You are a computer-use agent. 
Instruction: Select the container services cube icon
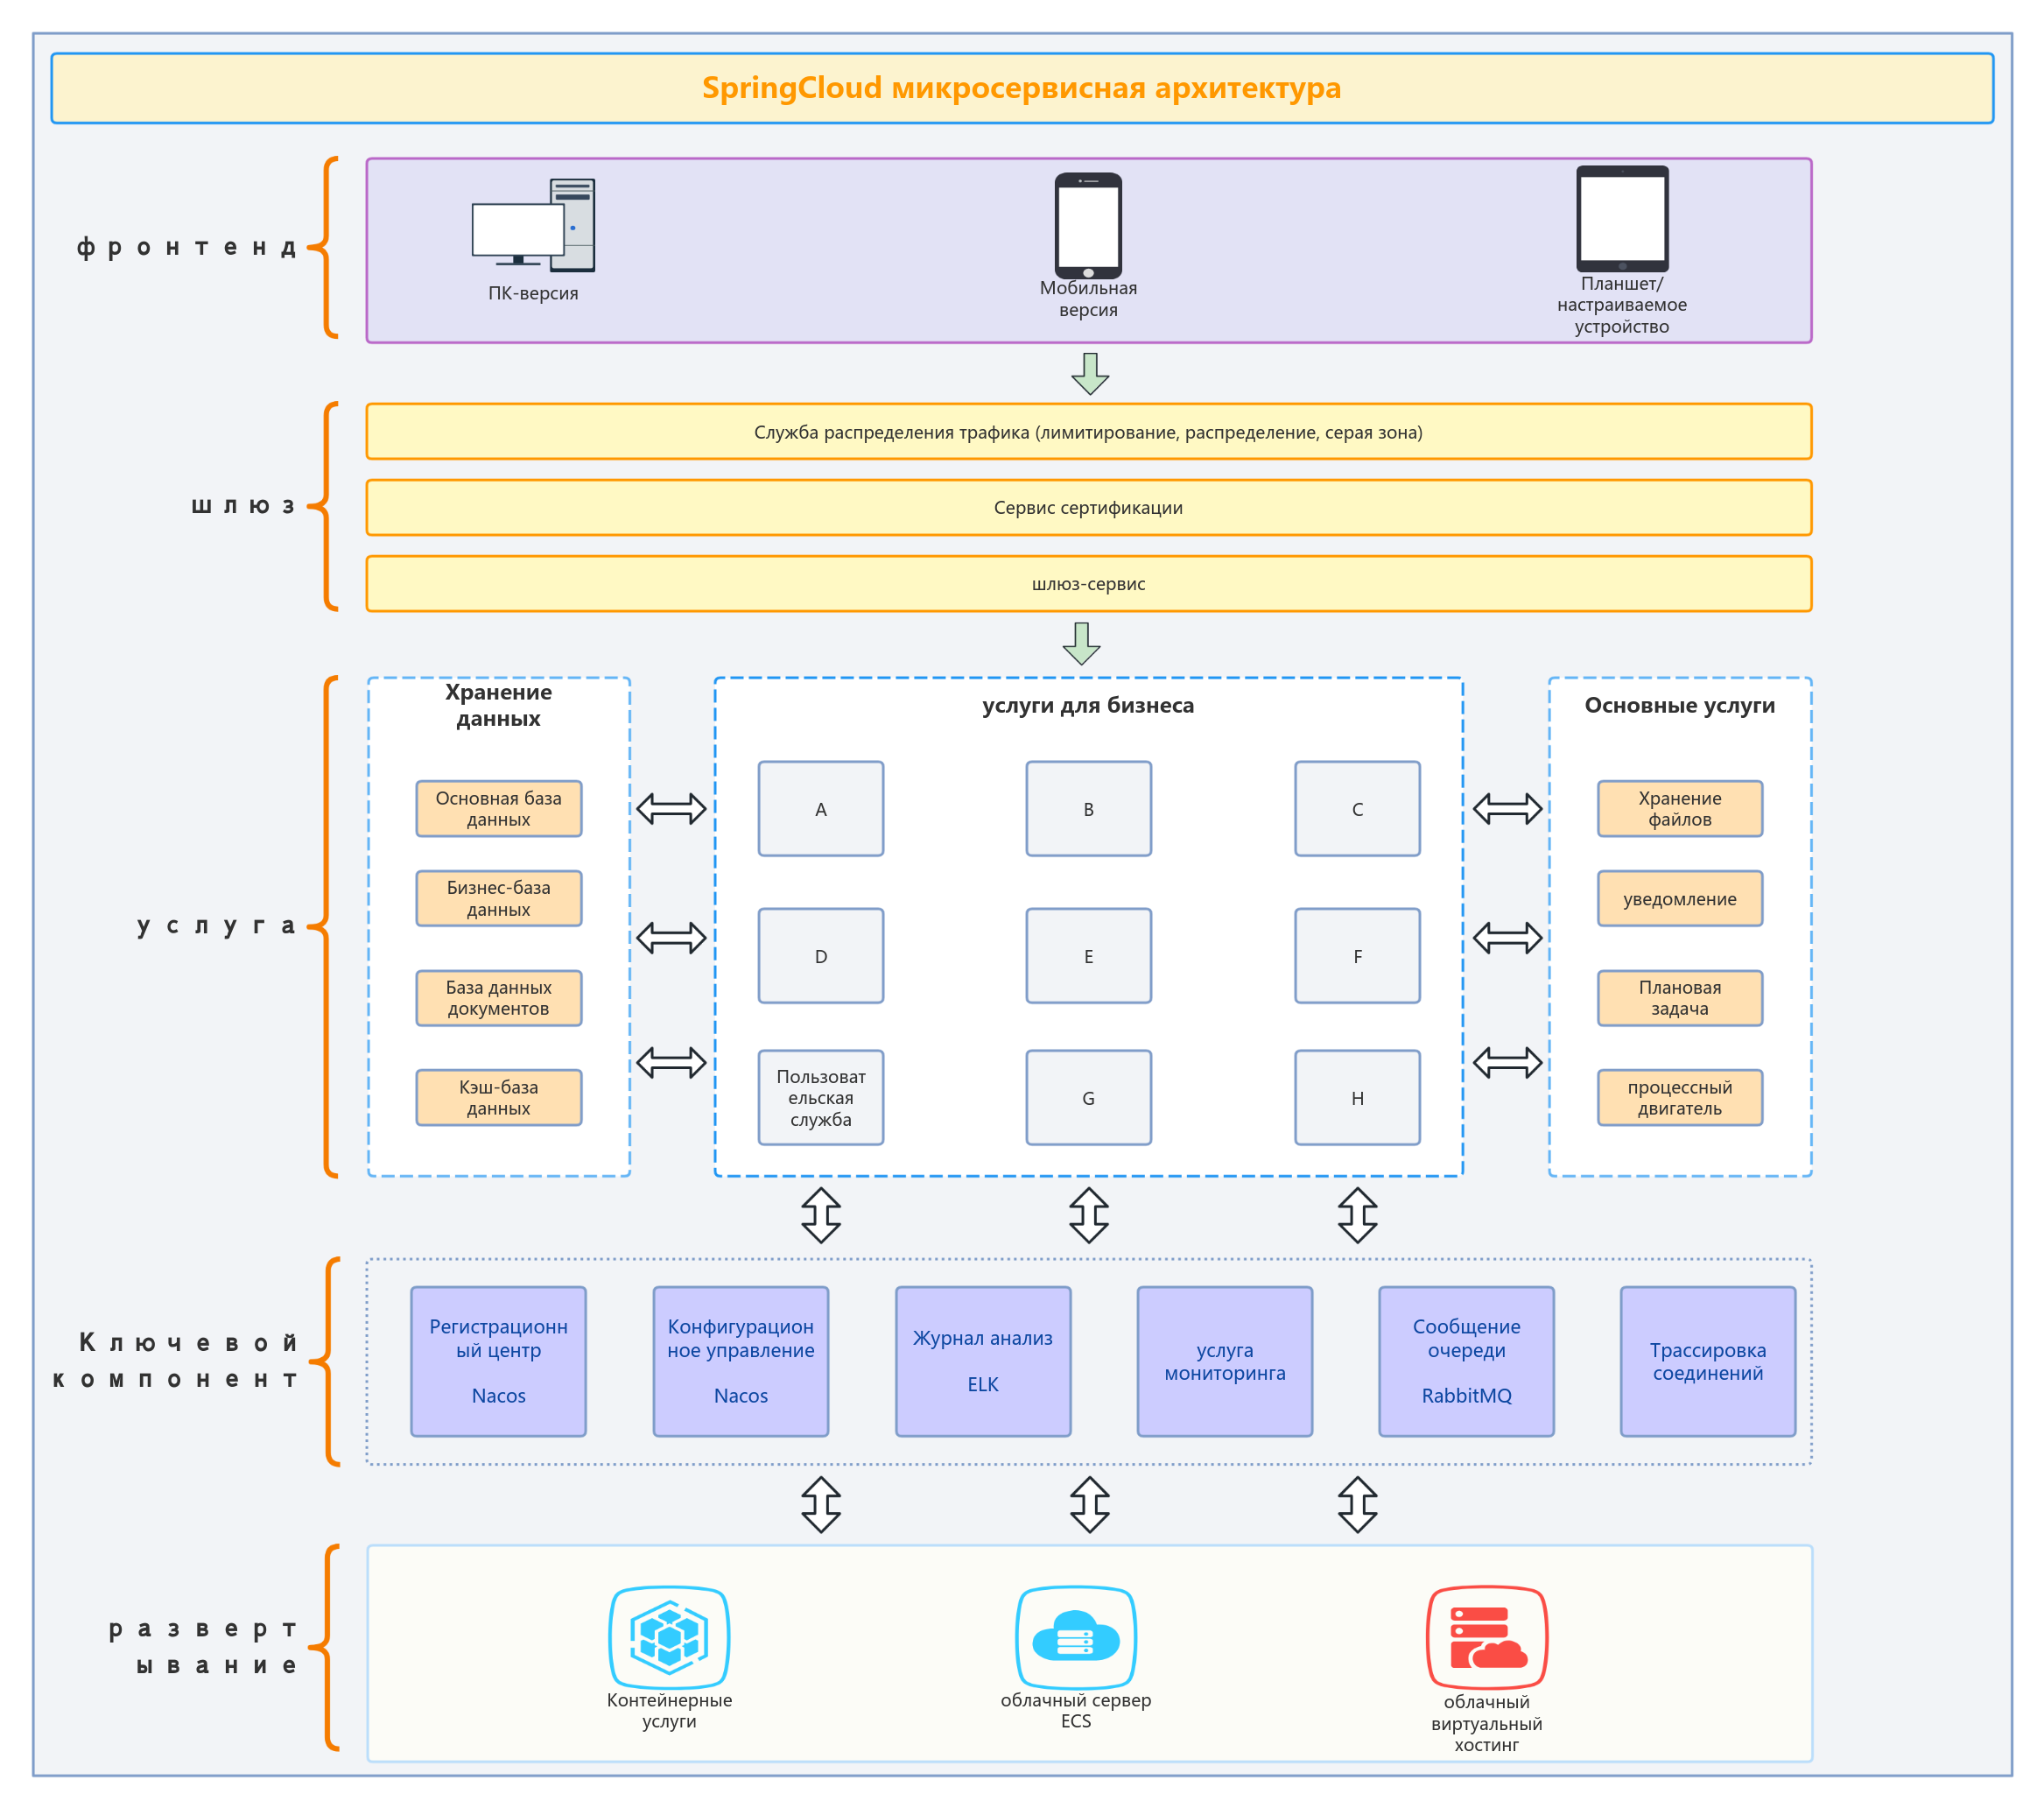(x=669, y=1637)
